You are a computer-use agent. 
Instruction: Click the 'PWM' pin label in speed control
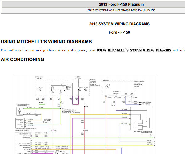[21, 126]
